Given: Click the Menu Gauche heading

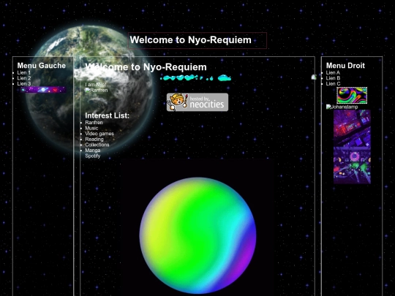Looking at the screenshot, I should (x=41, y=66).
